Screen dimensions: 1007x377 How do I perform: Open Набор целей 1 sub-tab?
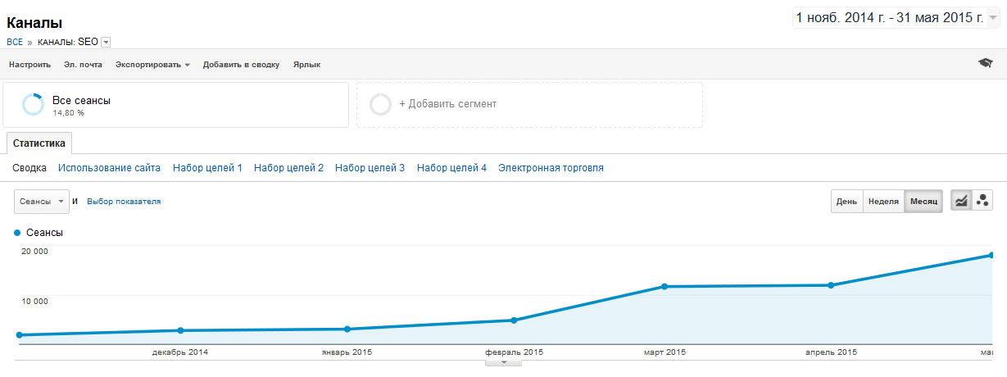[207, 168]
